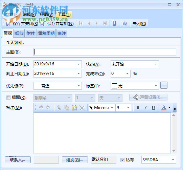Toggle underline formatting
Viewport: 183px width, 170px height.
tap(153, 107)
